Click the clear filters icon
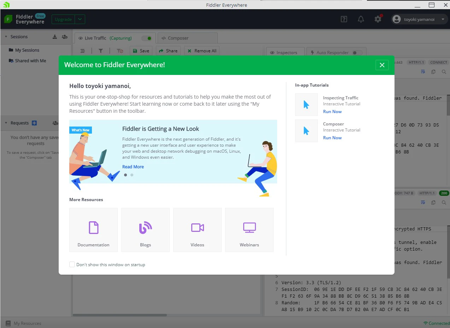 120,51
